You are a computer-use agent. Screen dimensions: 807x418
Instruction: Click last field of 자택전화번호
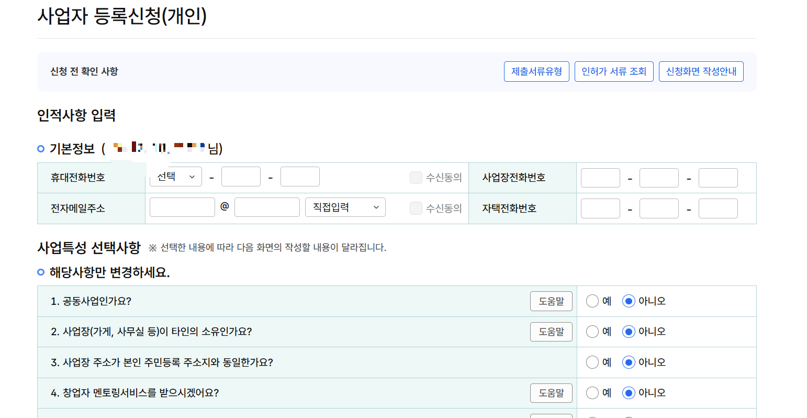(x=718, y=208)
